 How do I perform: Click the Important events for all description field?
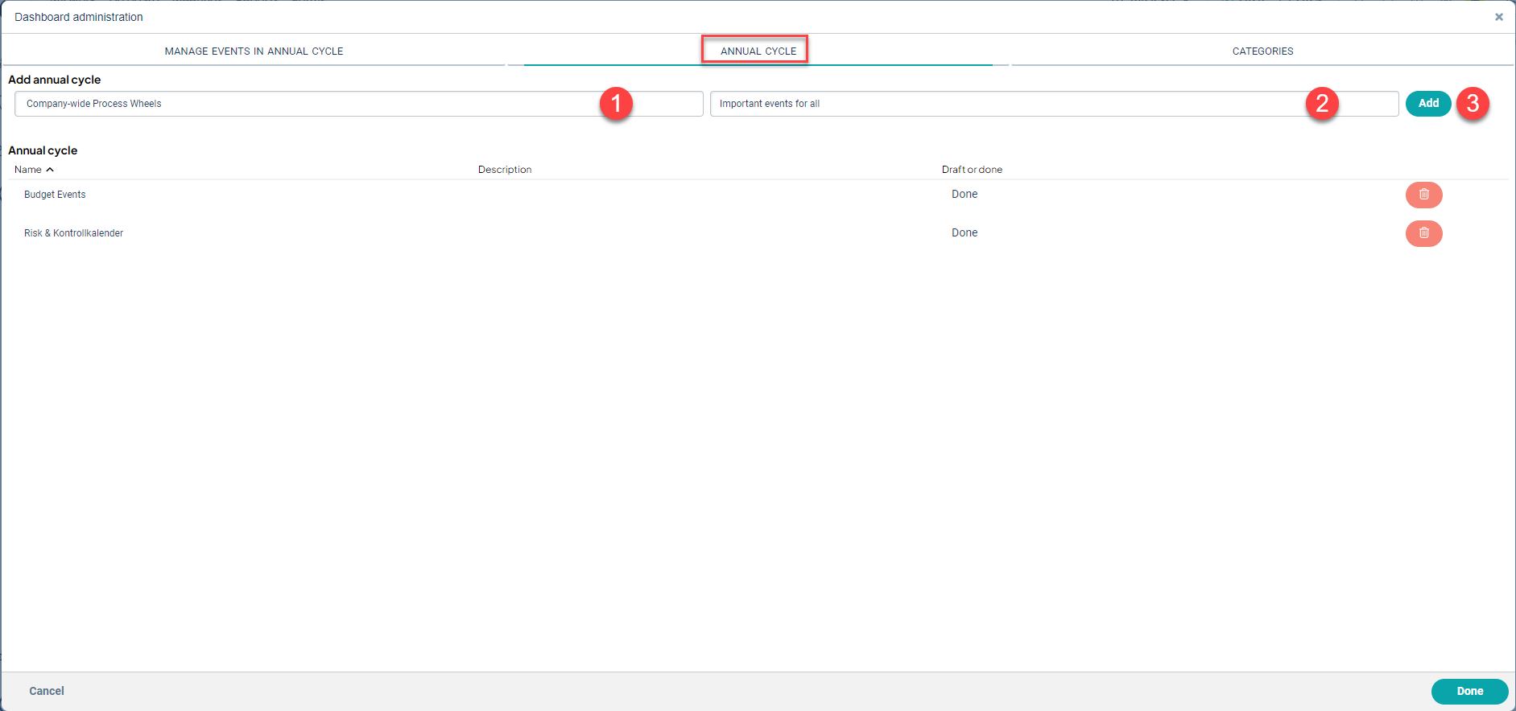tap(998, 104)
